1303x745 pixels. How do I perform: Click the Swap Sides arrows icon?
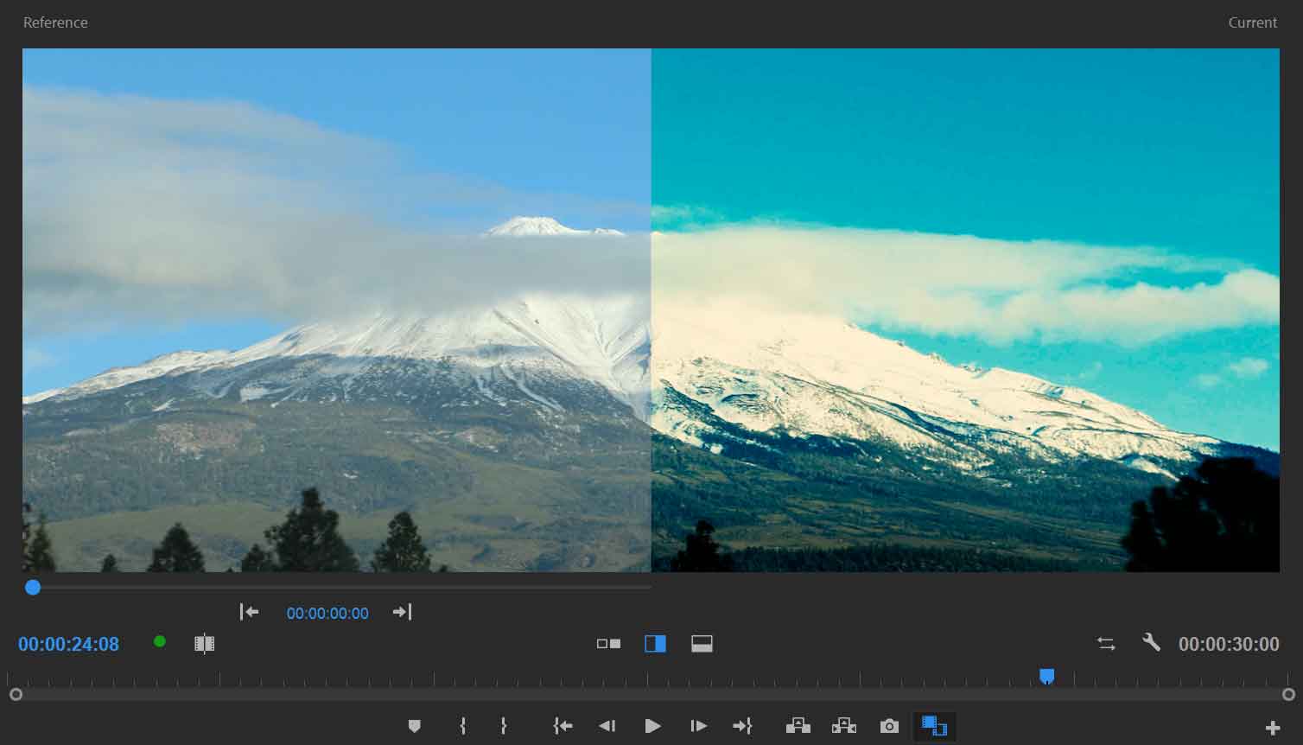pos(1106,644)
